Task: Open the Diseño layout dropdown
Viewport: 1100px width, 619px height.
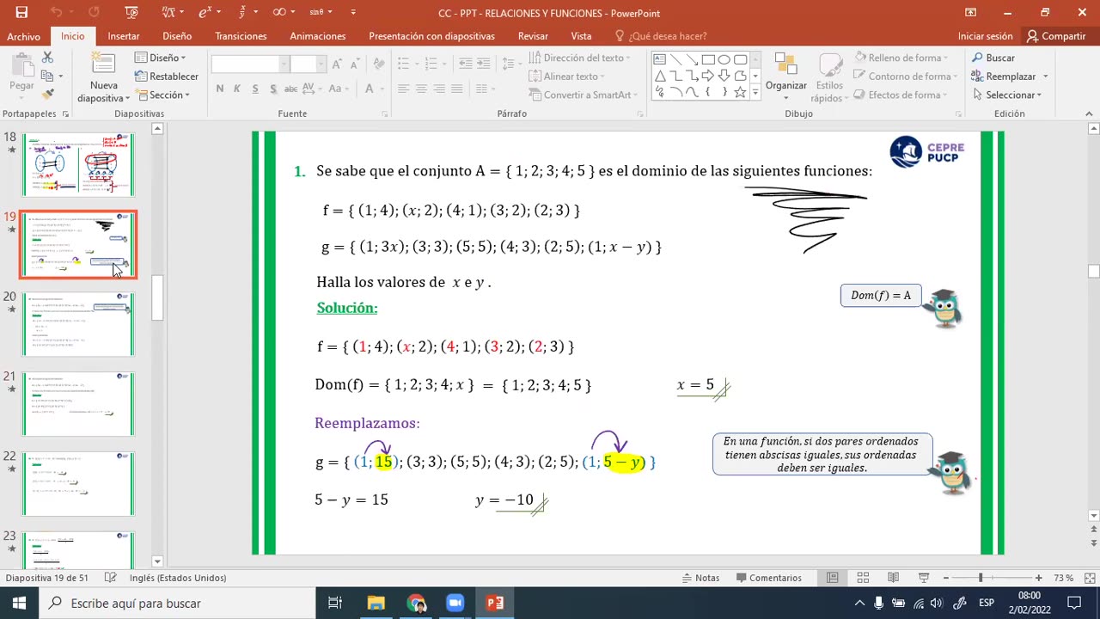Action: pos(161,58)
